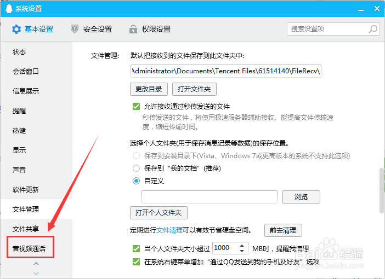Screen dimensions: 385x279
Task: Click the gear icon beside 基本设置
Action: pos(16,29)
